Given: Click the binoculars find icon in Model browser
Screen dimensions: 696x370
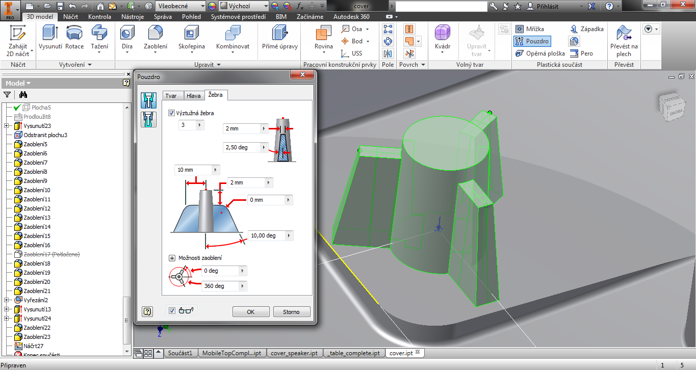Looking at the screenshot, I should pos(23,94).
